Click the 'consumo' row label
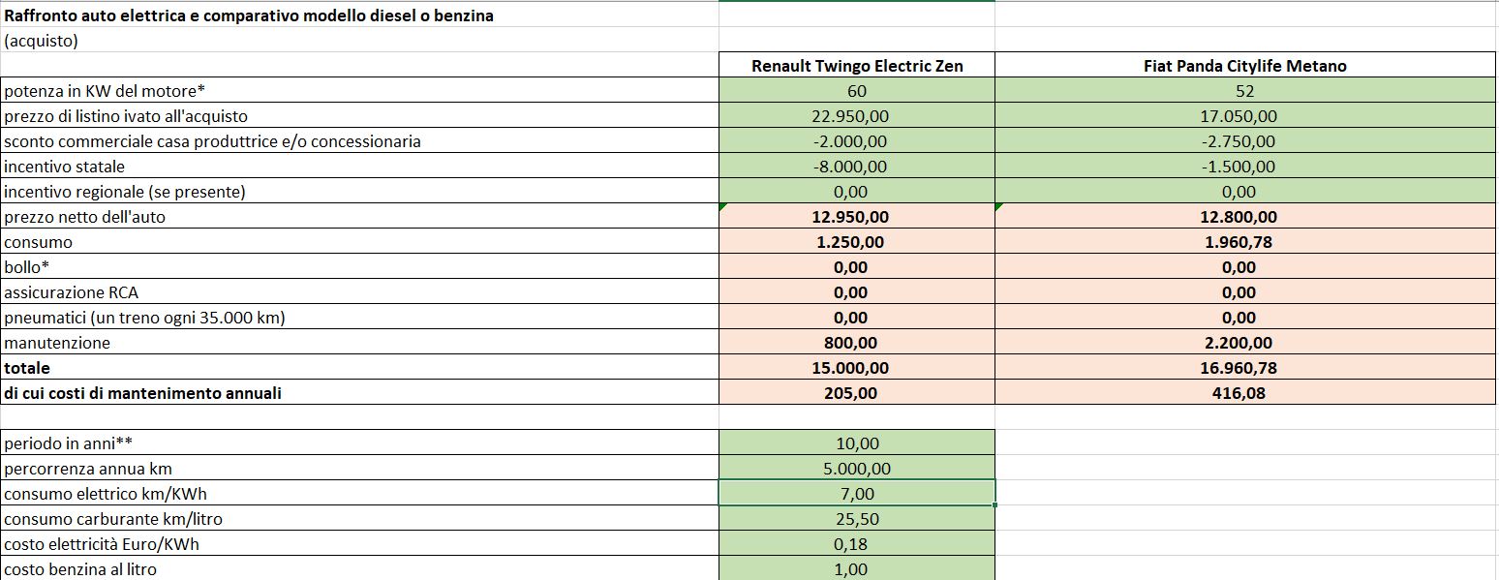Viewport: 1499px width, 580px height. tap(359, 243)
